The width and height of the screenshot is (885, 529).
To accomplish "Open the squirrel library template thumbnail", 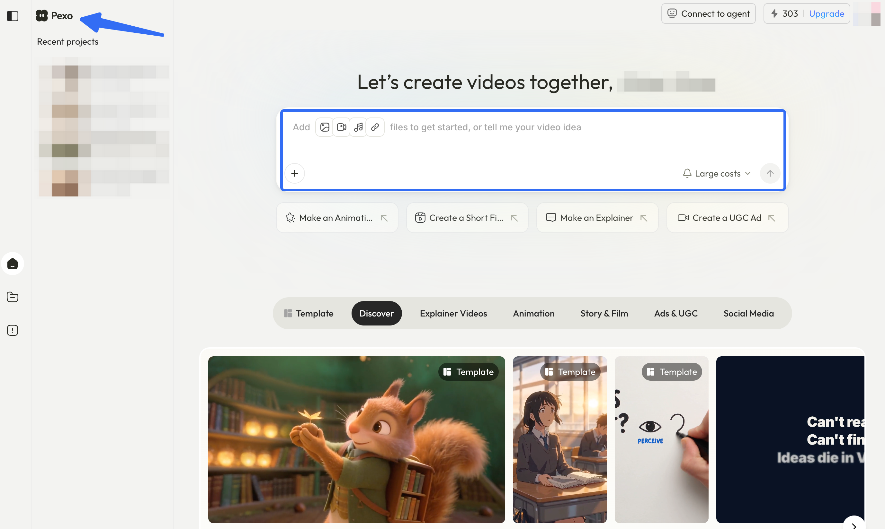I will 356,439.
